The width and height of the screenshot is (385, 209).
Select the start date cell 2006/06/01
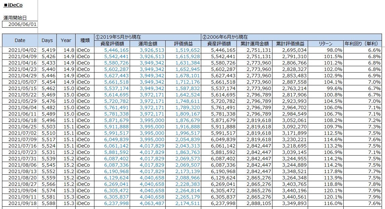20,24
